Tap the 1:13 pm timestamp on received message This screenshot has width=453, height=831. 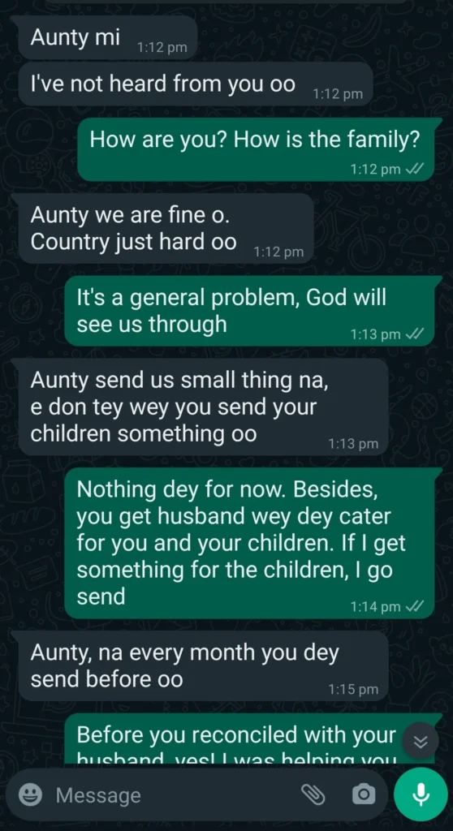coord(353,444)
